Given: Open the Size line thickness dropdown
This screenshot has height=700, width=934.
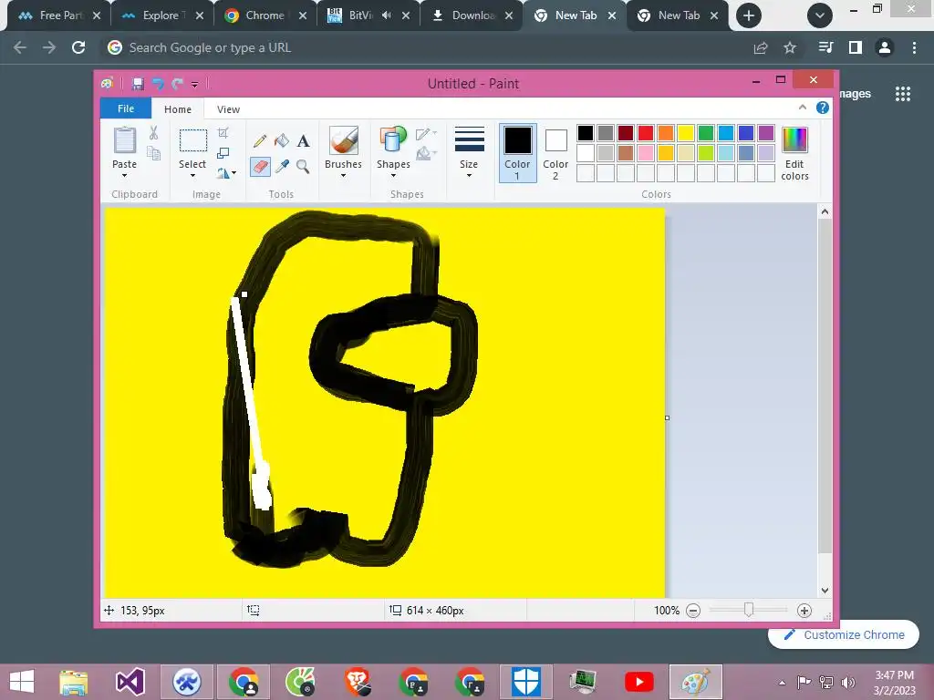Looking at the screenshot, I should (469, 153).
